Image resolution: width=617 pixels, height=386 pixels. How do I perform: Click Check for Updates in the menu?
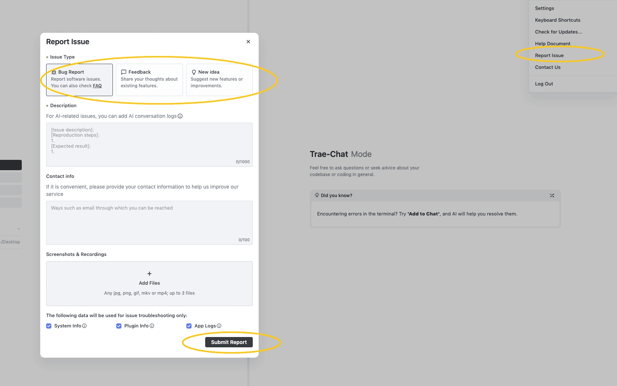(558, 32)
